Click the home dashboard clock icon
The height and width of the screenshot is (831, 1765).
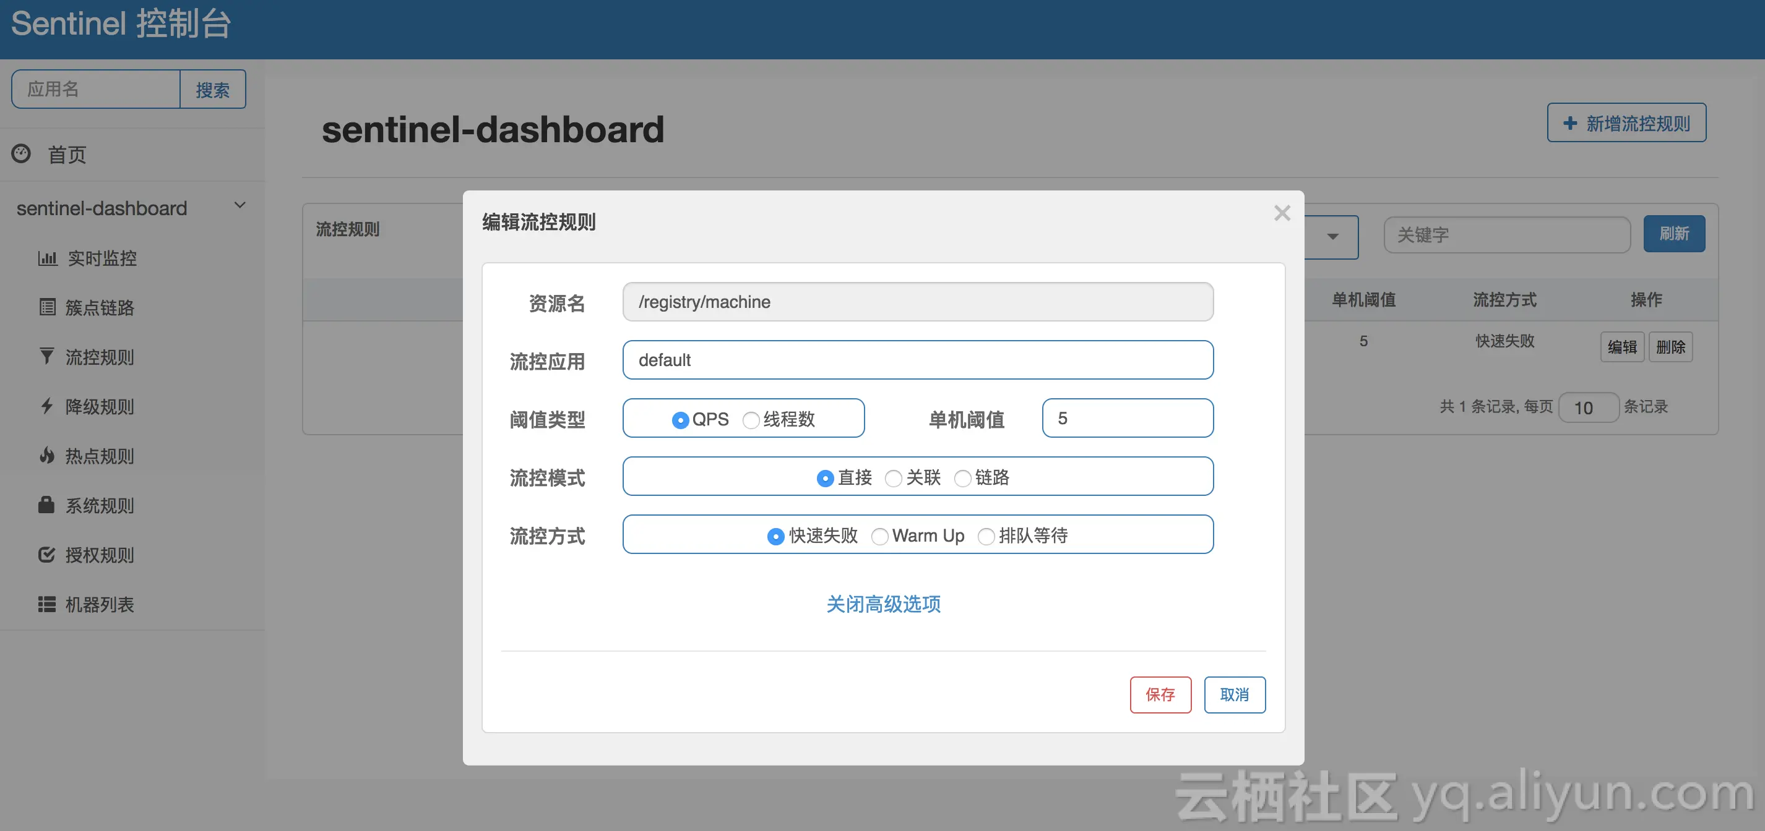coord(21,153)
